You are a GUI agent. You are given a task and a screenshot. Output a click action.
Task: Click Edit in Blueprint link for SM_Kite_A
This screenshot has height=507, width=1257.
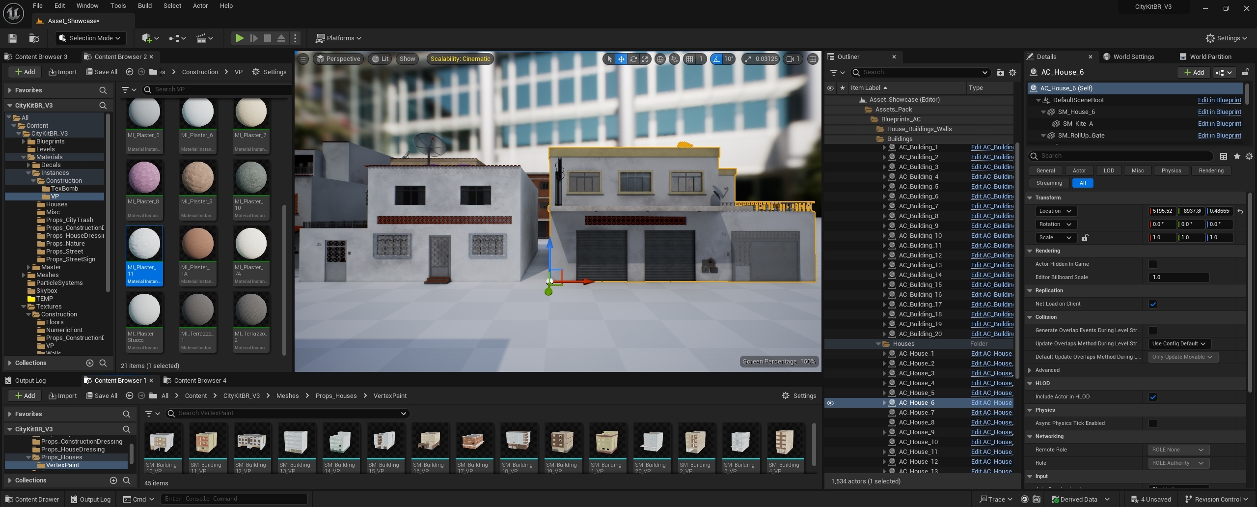(1219, 124)
